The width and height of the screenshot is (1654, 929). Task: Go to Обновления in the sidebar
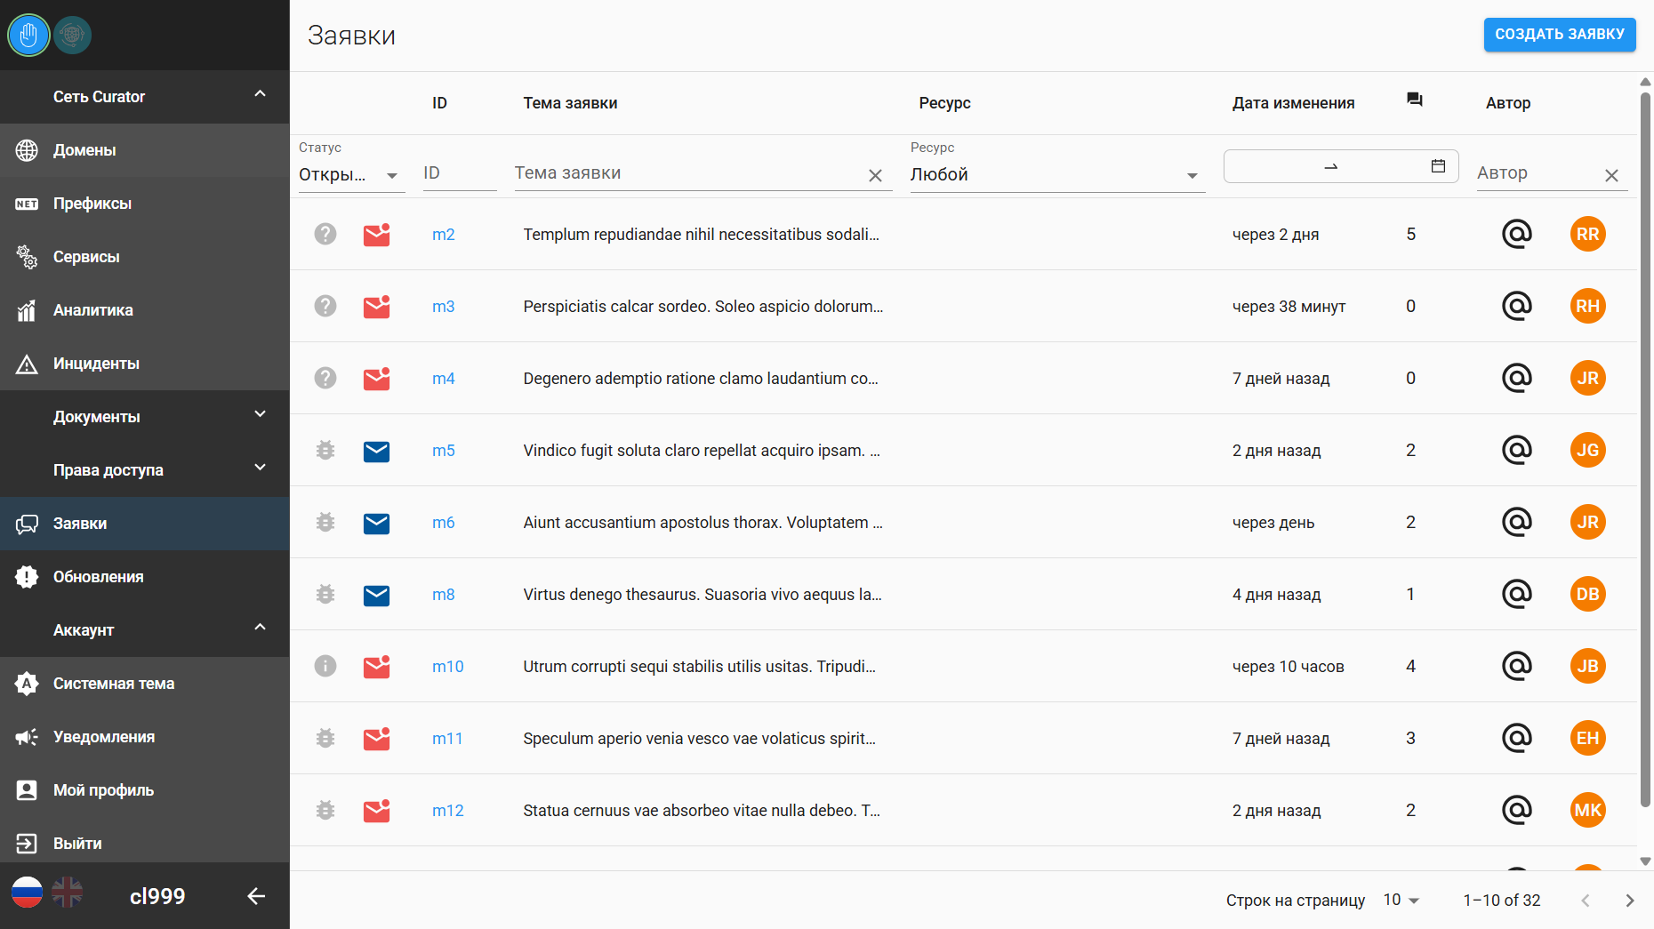click(98, 577)
